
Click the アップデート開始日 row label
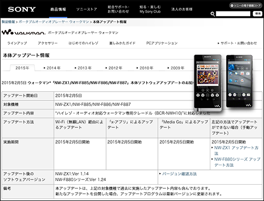coord(21,96)
